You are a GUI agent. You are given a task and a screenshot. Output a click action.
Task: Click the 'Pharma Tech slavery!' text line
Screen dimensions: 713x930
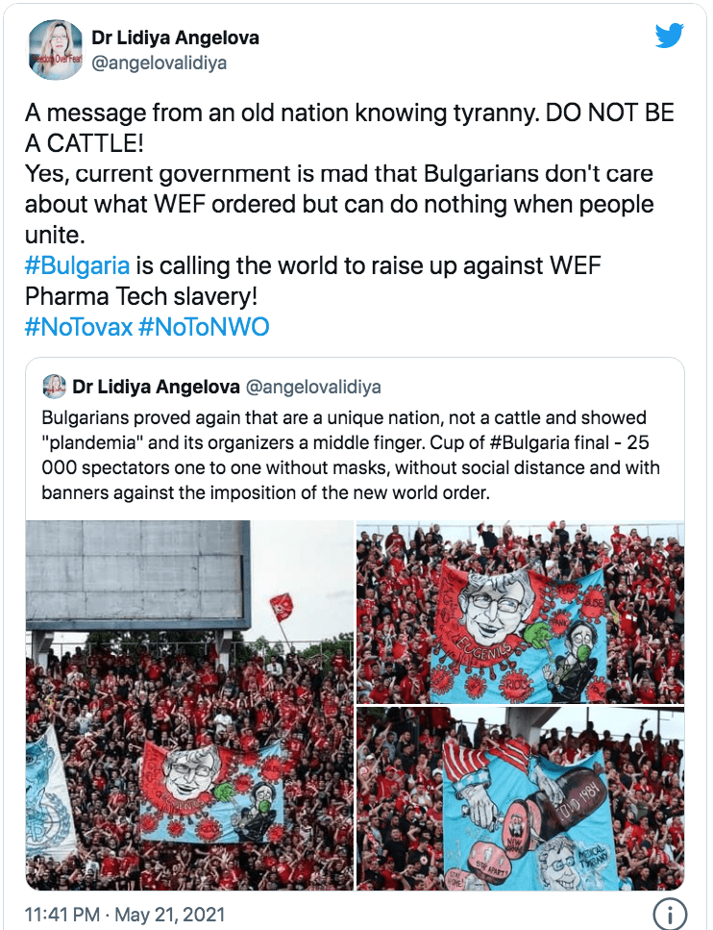(141, 296)
